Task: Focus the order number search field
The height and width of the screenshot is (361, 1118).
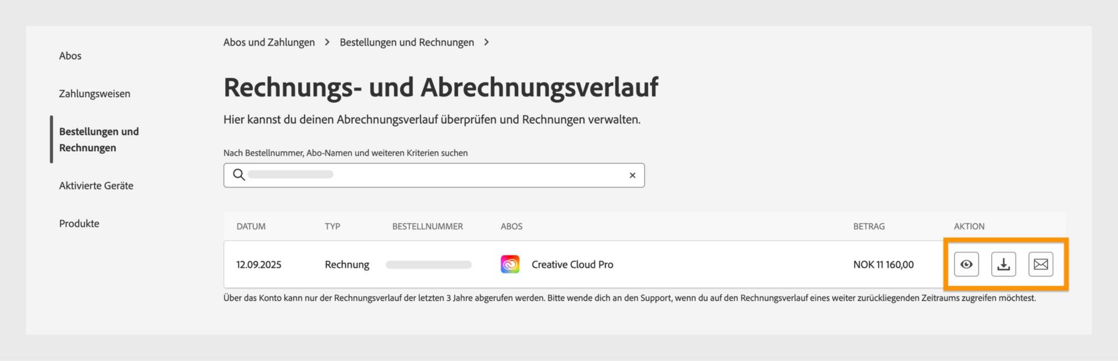Action: (x=434, y=175)
